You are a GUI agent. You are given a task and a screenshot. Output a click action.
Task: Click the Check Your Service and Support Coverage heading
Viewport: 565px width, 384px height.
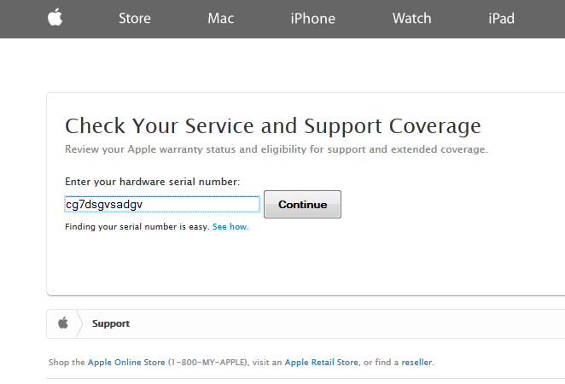[273, 126]
